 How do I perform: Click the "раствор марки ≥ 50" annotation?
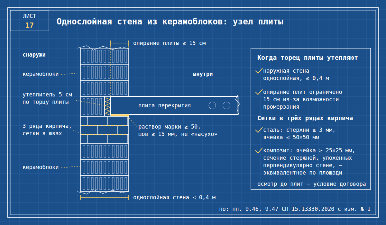(x=169, y=127)
